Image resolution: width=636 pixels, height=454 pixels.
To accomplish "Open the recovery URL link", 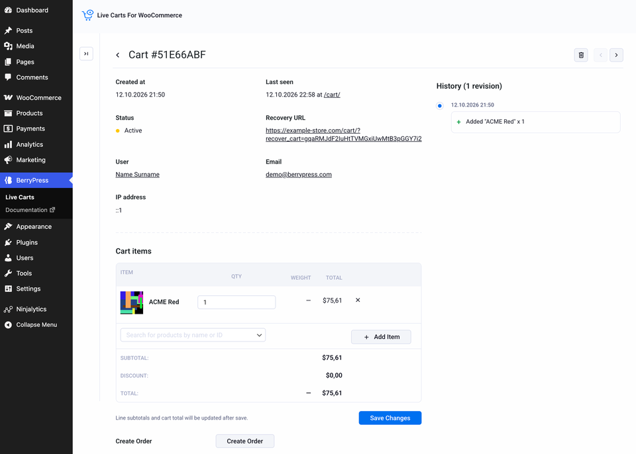I will click(x=344, y=134).
